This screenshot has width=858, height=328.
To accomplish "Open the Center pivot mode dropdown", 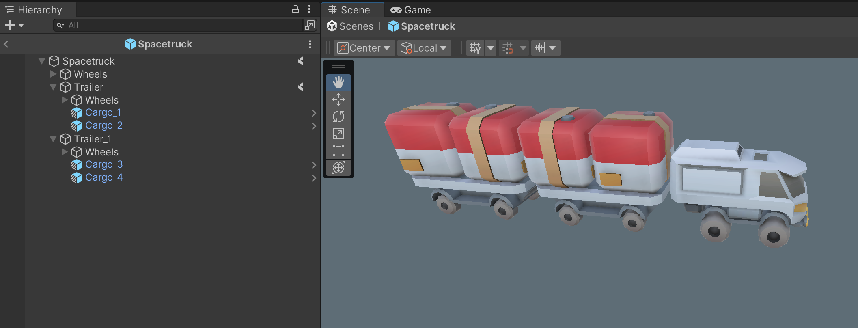I will coord(364,48).
